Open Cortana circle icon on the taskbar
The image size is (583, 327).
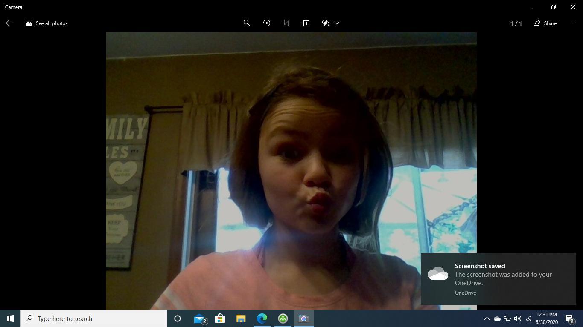(x=178, y=318)
